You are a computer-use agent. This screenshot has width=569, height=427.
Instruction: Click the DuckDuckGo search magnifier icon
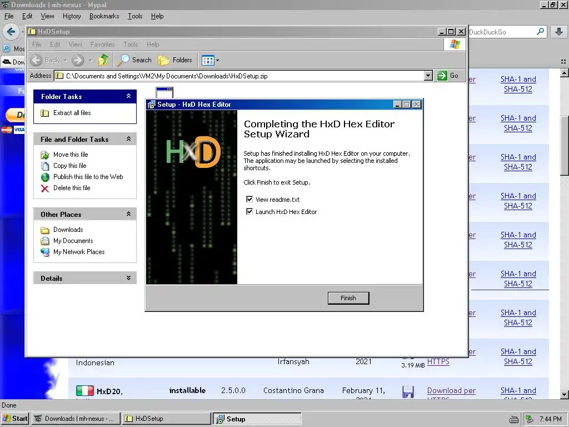[x=540, y=32]
